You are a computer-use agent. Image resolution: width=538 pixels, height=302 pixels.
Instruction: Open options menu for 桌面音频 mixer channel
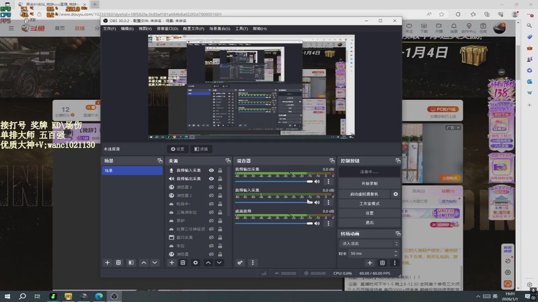328,223
